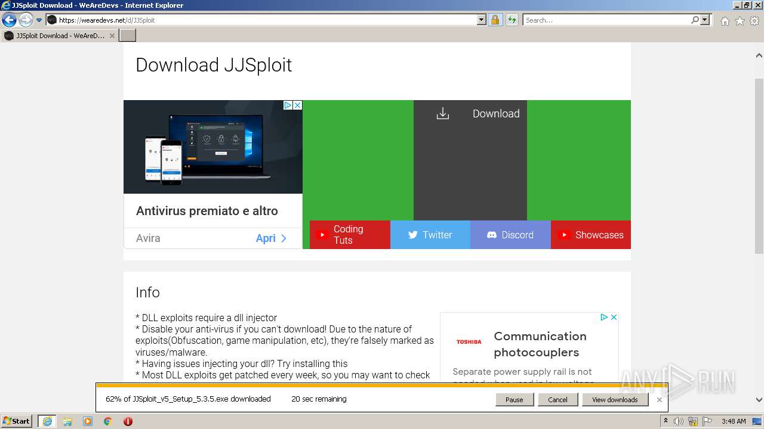
Task: Pause the JJSploit setup download
Action: (514, 400)
